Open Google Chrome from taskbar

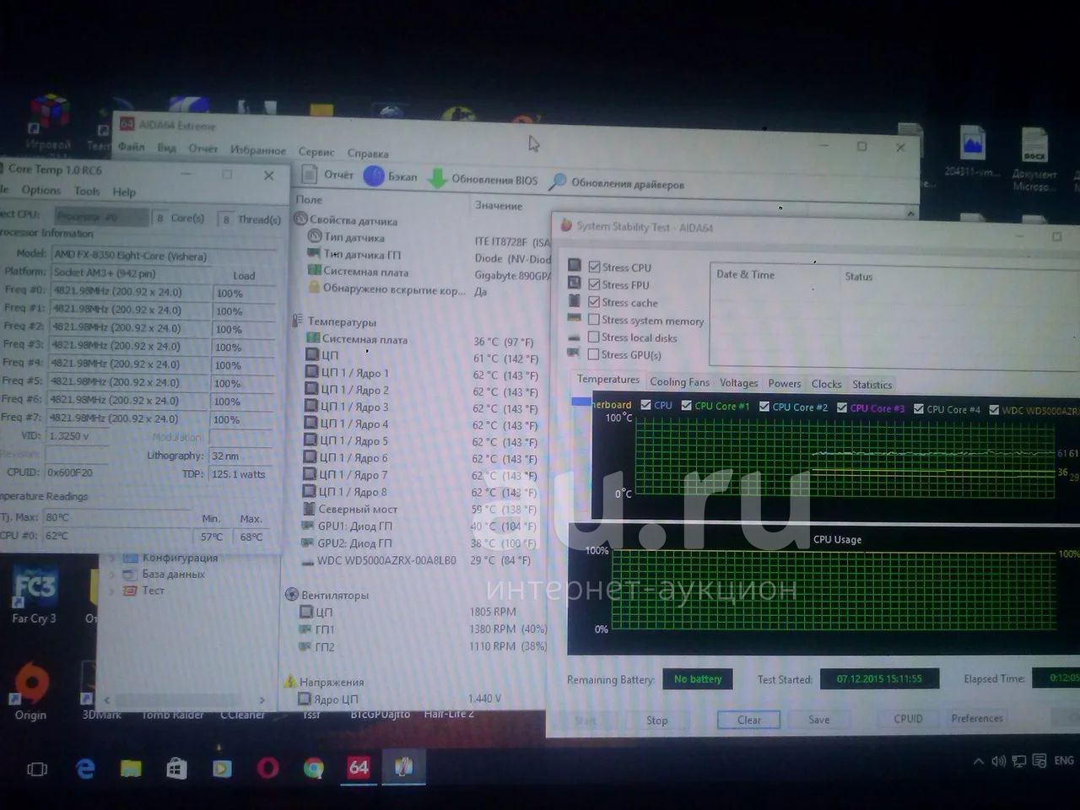(x=314, y=768)
